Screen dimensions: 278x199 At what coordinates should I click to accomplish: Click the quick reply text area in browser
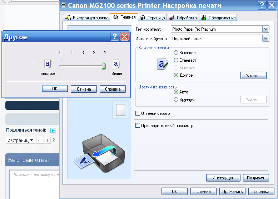(x=34, y=184)
